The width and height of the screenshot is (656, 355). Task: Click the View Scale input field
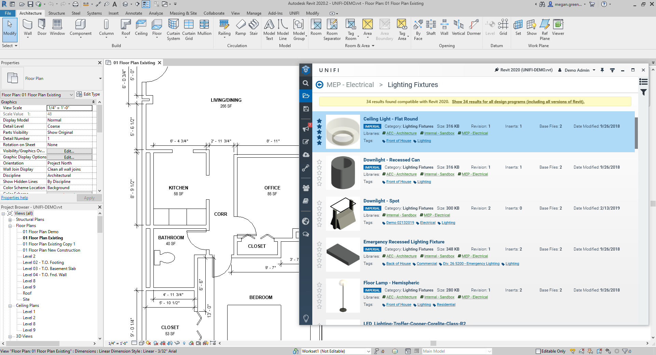(69, 108)
